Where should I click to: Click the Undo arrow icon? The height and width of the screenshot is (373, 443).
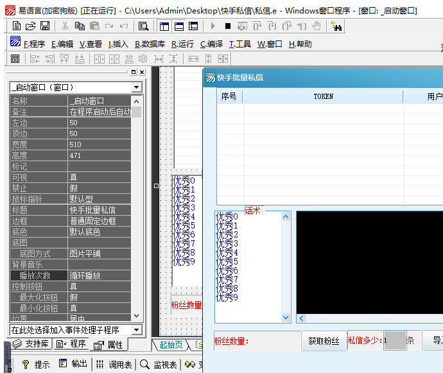124,26
